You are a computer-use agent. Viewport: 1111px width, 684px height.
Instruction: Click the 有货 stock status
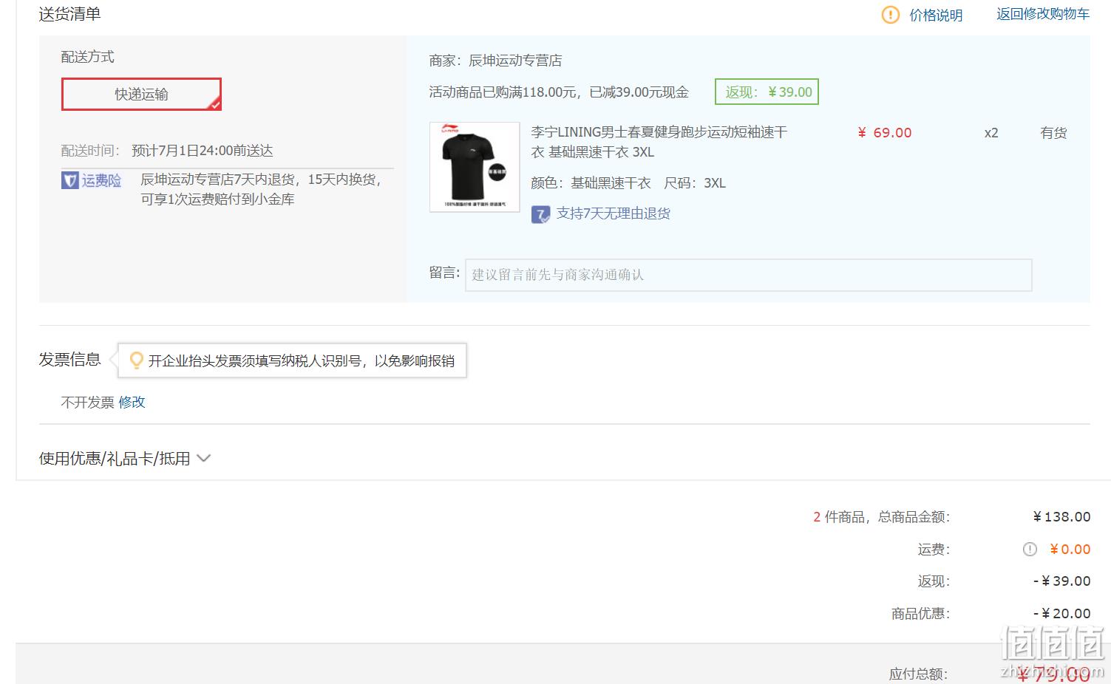click(1053, 133)
